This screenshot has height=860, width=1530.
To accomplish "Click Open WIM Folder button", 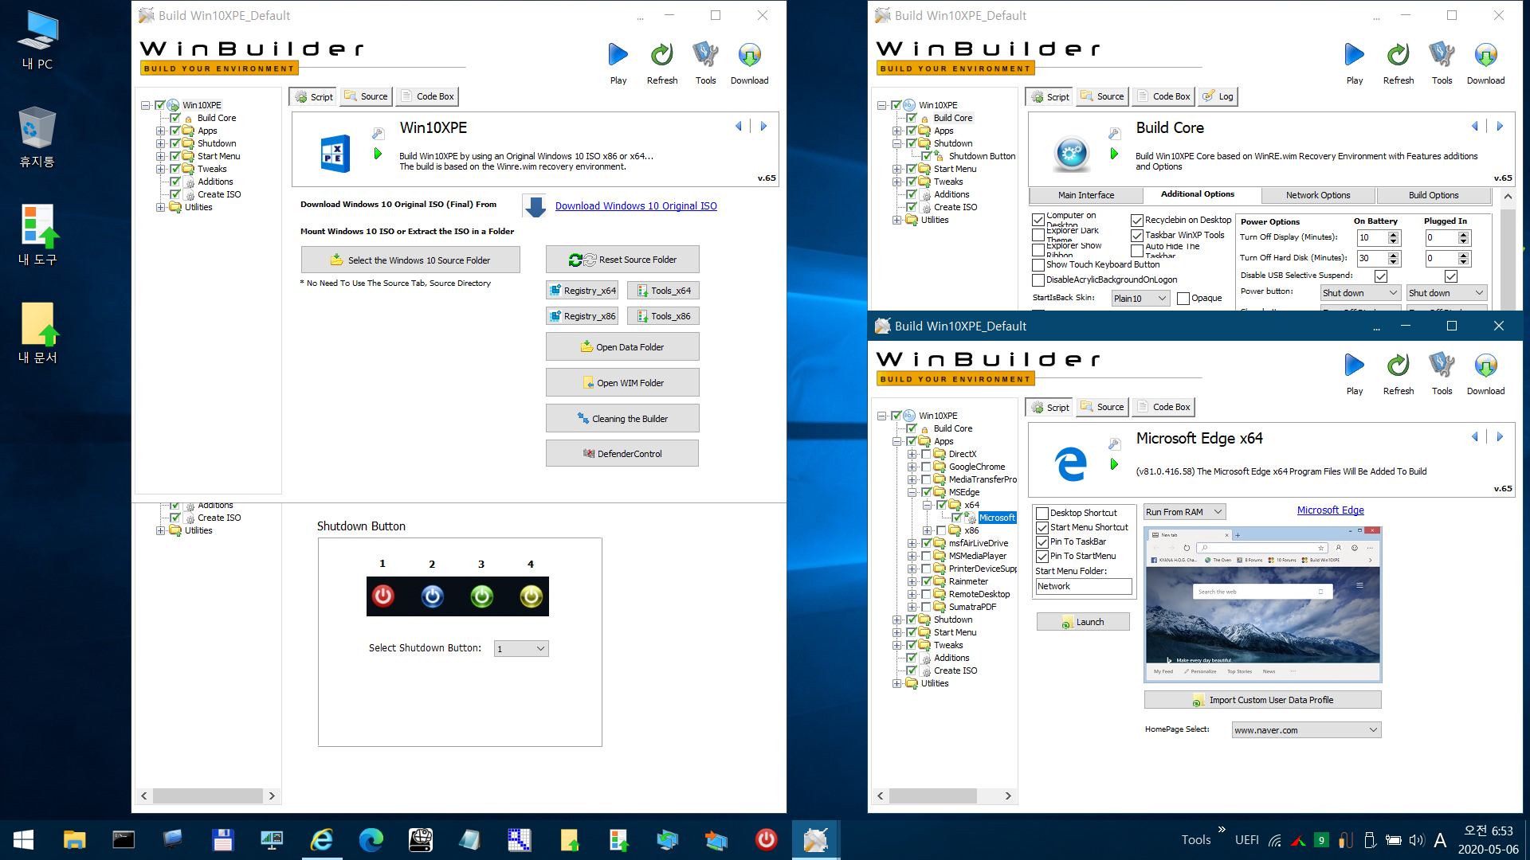I will click(x=622, y=382).
